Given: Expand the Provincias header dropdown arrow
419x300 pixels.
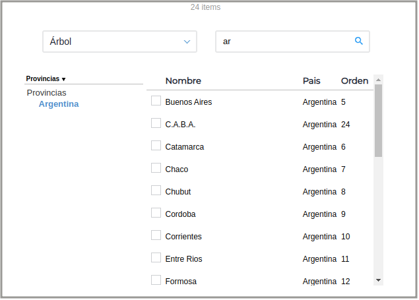Looking at the screenshot, I should [64, 79].
